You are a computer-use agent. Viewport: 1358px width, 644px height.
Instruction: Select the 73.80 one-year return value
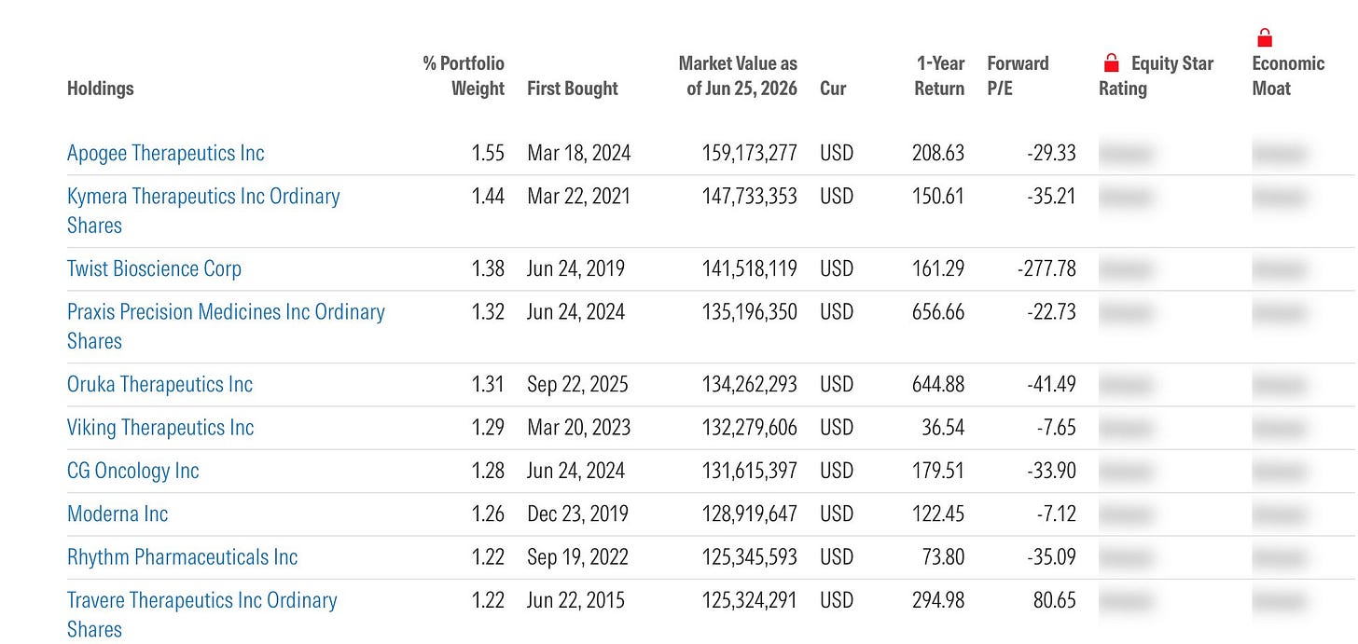[942, 557]
